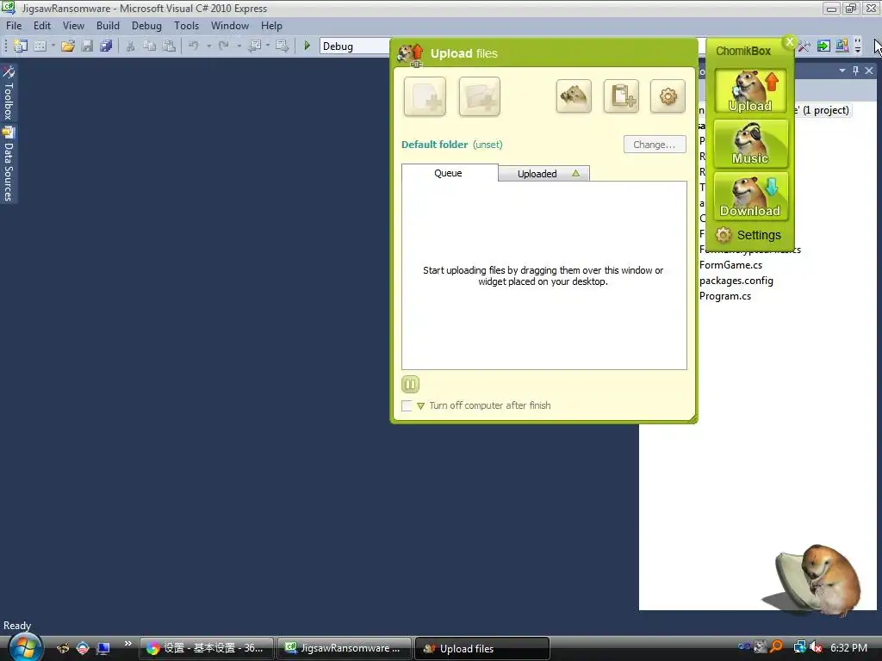Click the Solution Explorer tools icon on toolbar
The height and width of the screenshot is (661, 882).
click(804, 46)
